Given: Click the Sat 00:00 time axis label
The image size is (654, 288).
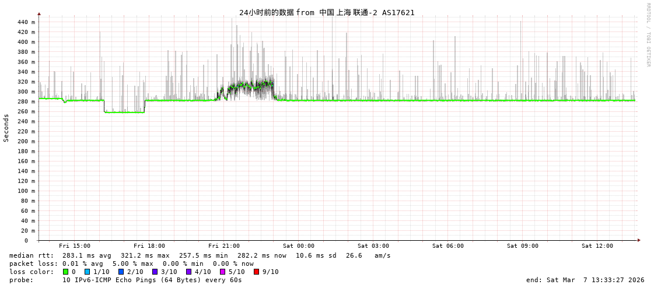Looking at the screenshot, I should click(299, 246).
